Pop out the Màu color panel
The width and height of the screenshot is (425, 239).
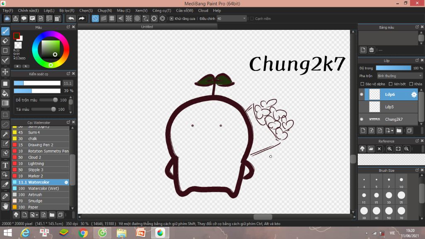68,27
